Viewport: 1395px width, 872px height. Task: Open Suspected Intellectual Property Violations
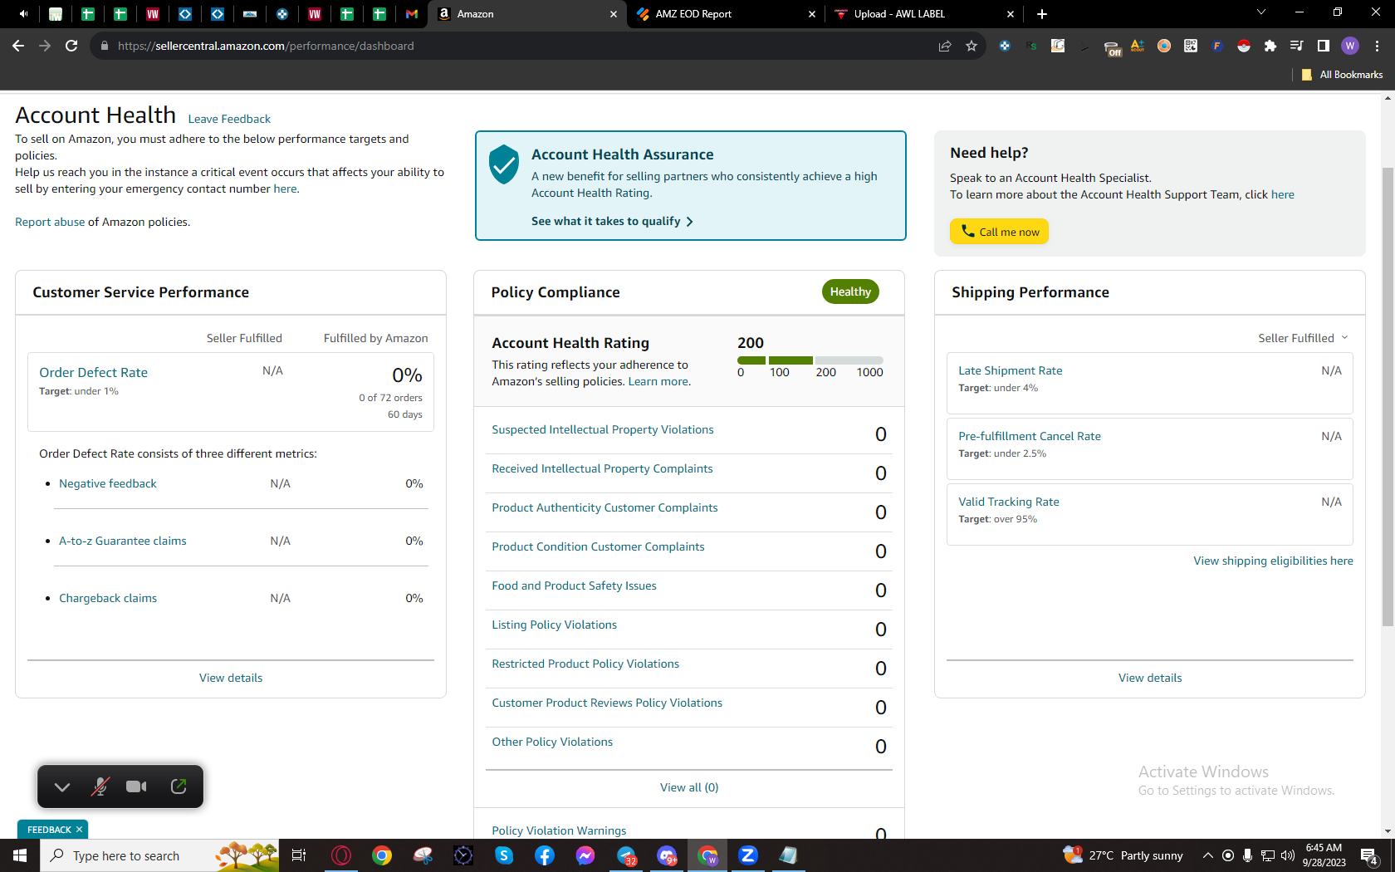(603, 429)
